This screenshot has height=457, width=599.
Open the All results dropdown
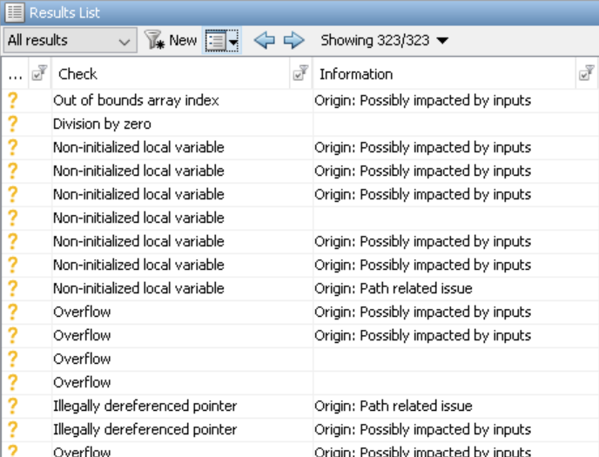point(70,40)
